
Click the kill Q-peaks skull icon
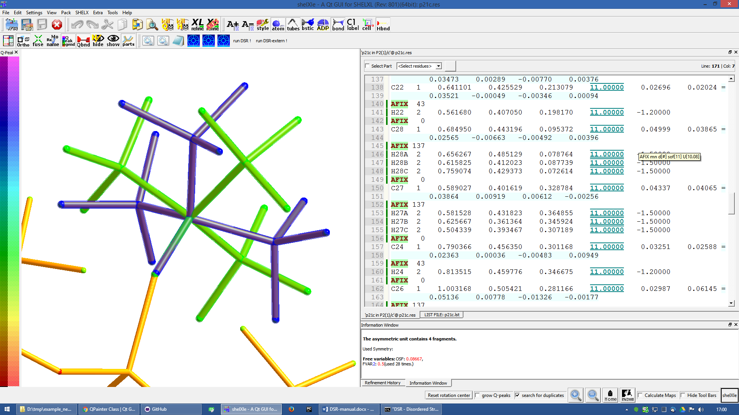click(167, 25)
